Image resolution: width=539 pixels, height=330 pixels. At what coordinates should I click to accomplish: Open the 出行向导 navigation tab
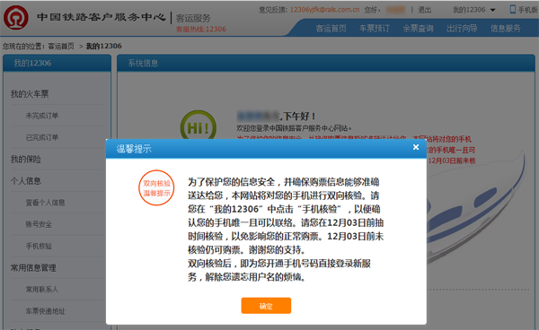462,29
